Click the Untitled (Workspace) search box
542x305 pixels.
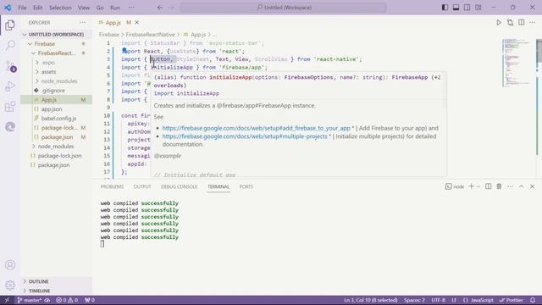point(283,8)
